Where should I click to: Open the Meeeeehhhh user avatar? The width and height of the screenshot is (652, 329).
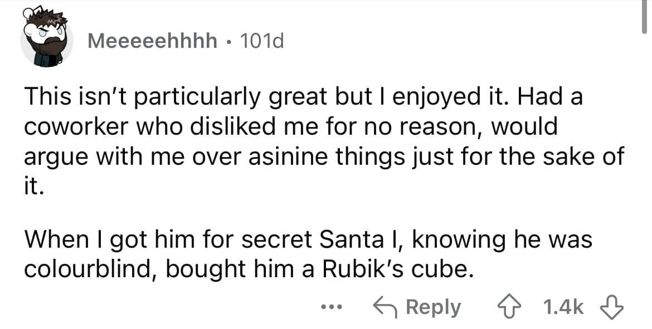pos(47,40)
